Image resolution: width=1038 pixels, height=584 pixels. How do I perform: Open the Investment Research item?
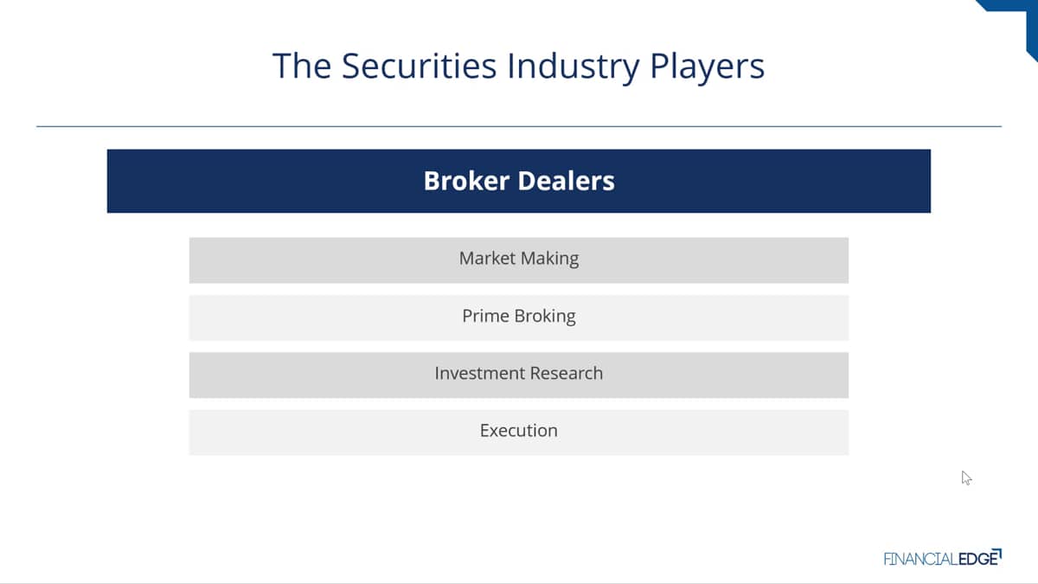pos(519,375)
